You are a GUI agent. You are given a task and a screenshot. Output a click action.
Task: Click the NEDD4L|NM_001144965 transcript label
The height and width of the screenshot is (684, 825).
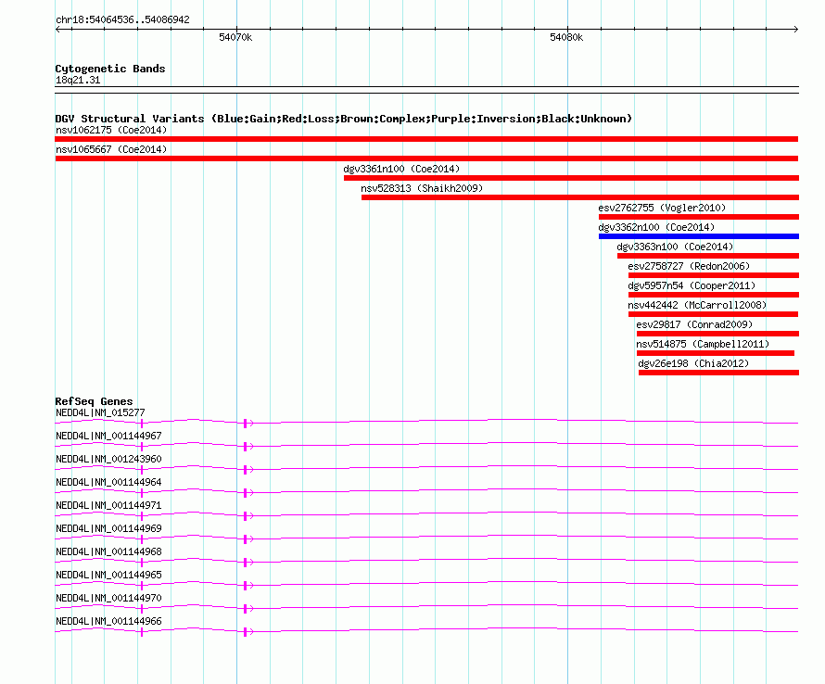coord(108,575)
